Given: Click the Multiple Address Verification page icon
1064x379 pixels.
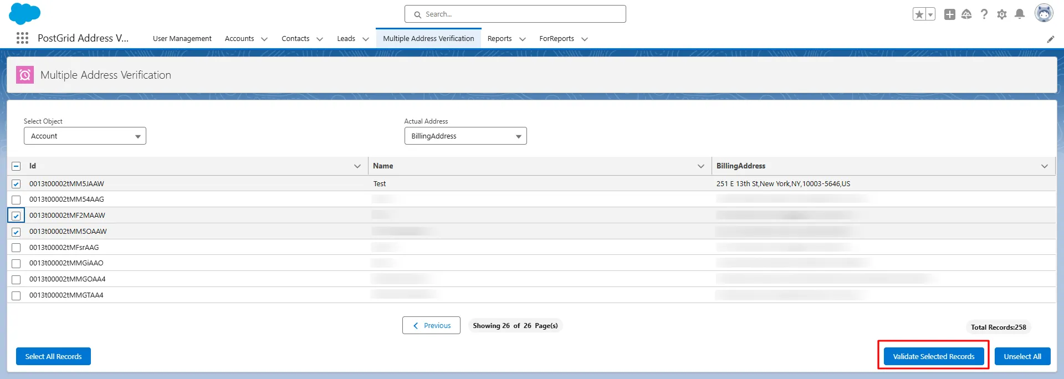Looking at the screenshot, I should click(x=25, y=75).
